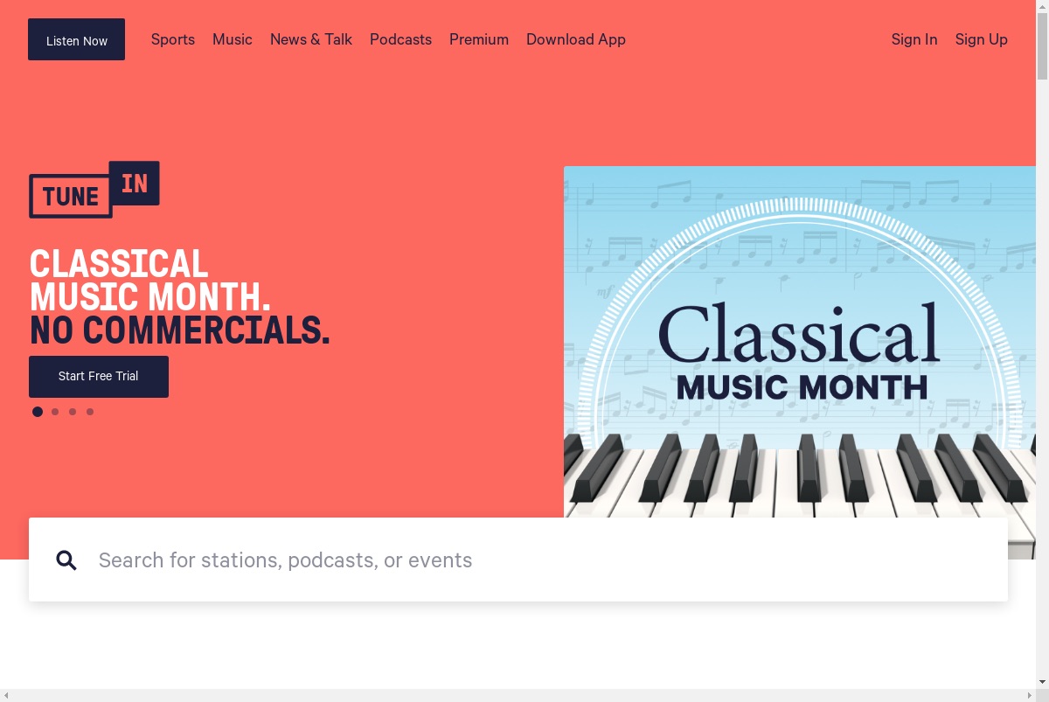The height and width of the screenshot is (702, 1049).
Task: Focus the stations and podcasts search field
Action: click(x=518, y=560)
